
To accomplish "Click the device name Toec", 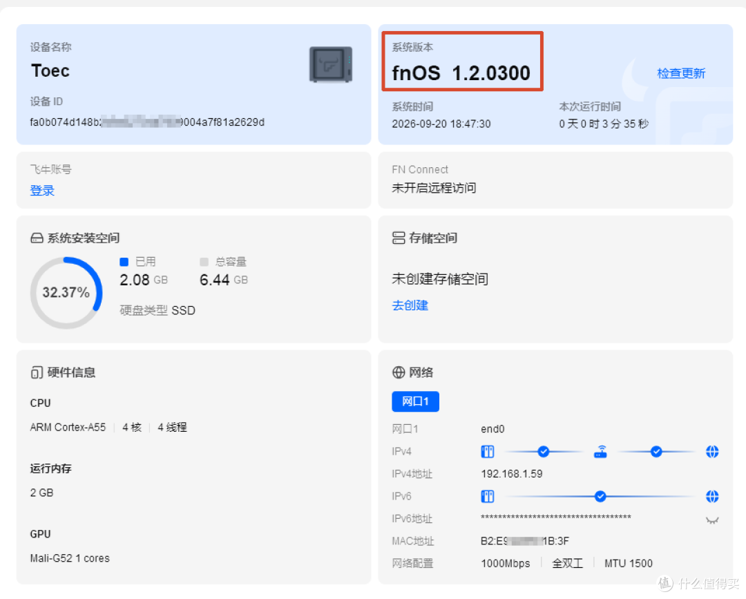I will pos(50,71).
